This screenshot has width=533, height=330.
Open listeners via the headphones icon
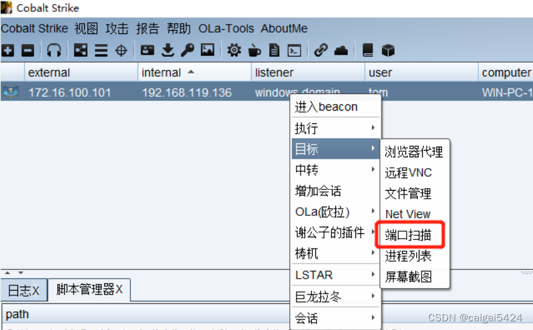[54, 51]
